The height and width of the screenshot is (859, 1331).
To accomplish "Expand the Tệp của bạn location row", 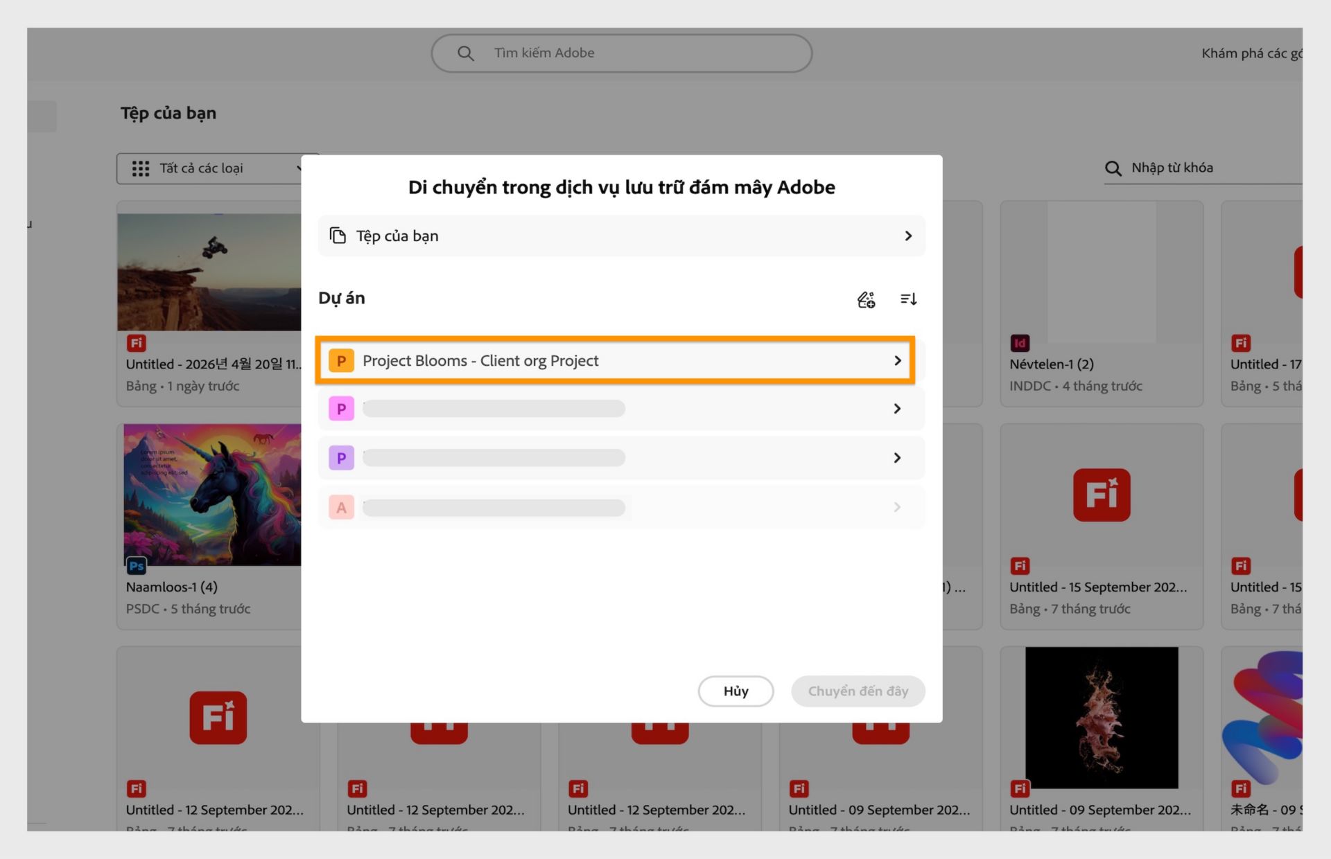I will [622, 236].
